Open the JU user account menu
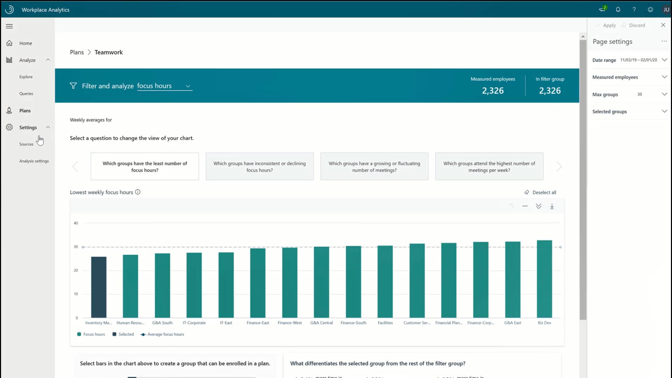 click(x=666, y=9)
